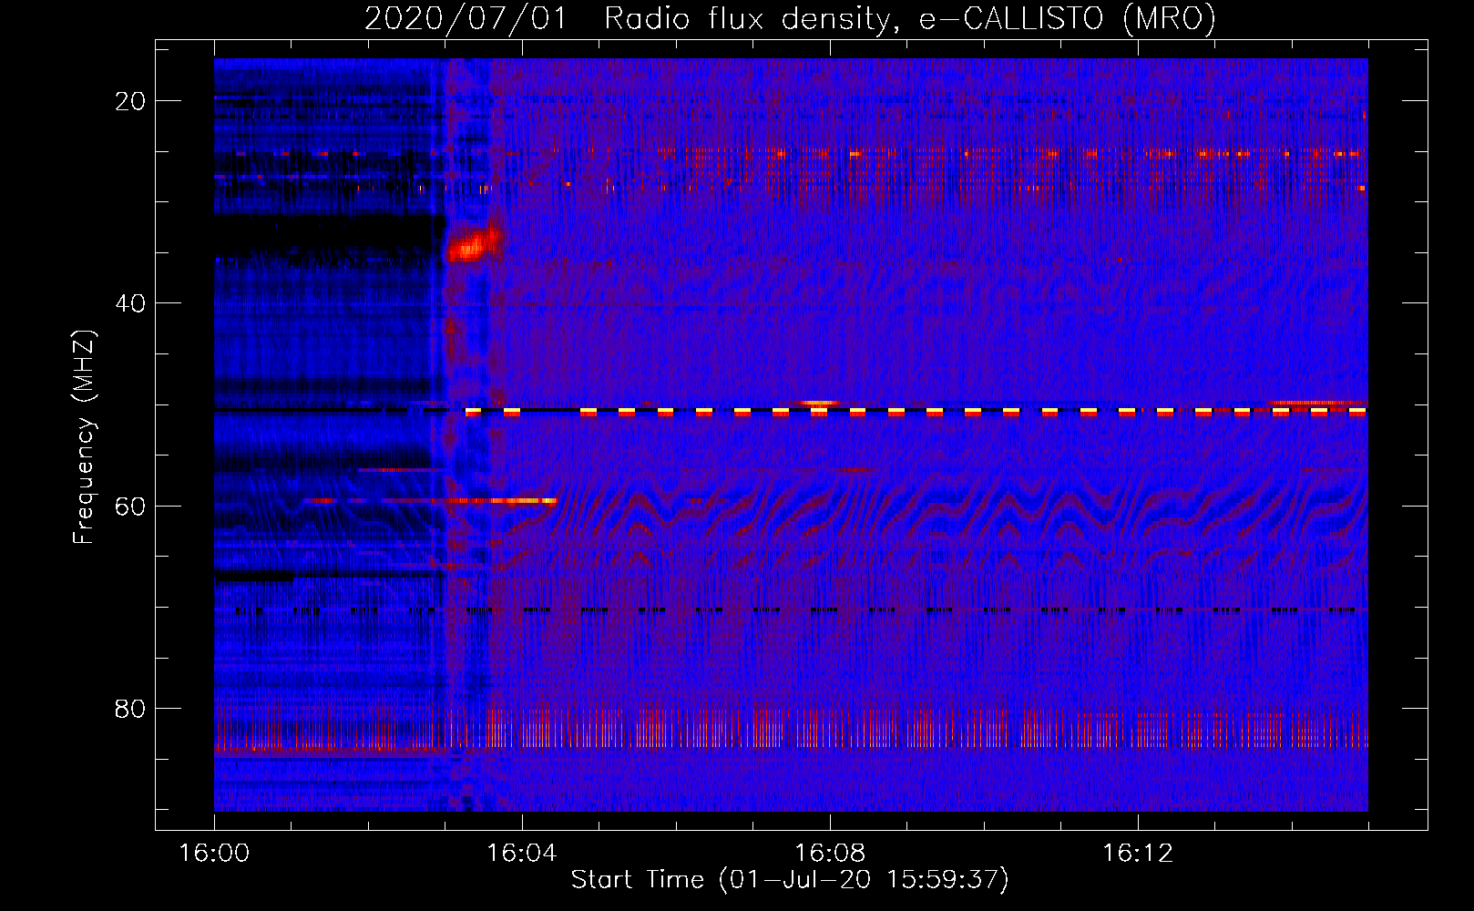Click the bright red burst near 35 MHz
The height and width of the screenshot is (911, 1474).
click(474, 244)
